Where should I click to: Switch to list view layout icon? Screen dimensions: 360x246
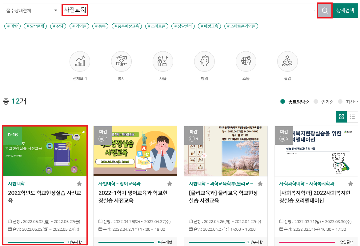[x=353, y=117]
